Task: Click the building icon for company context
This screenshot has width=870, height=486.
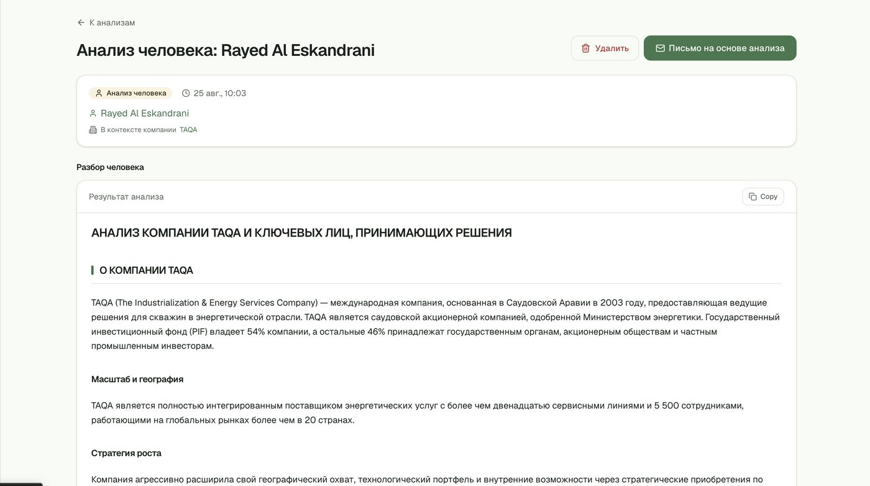Action: (x=93, y=130)
